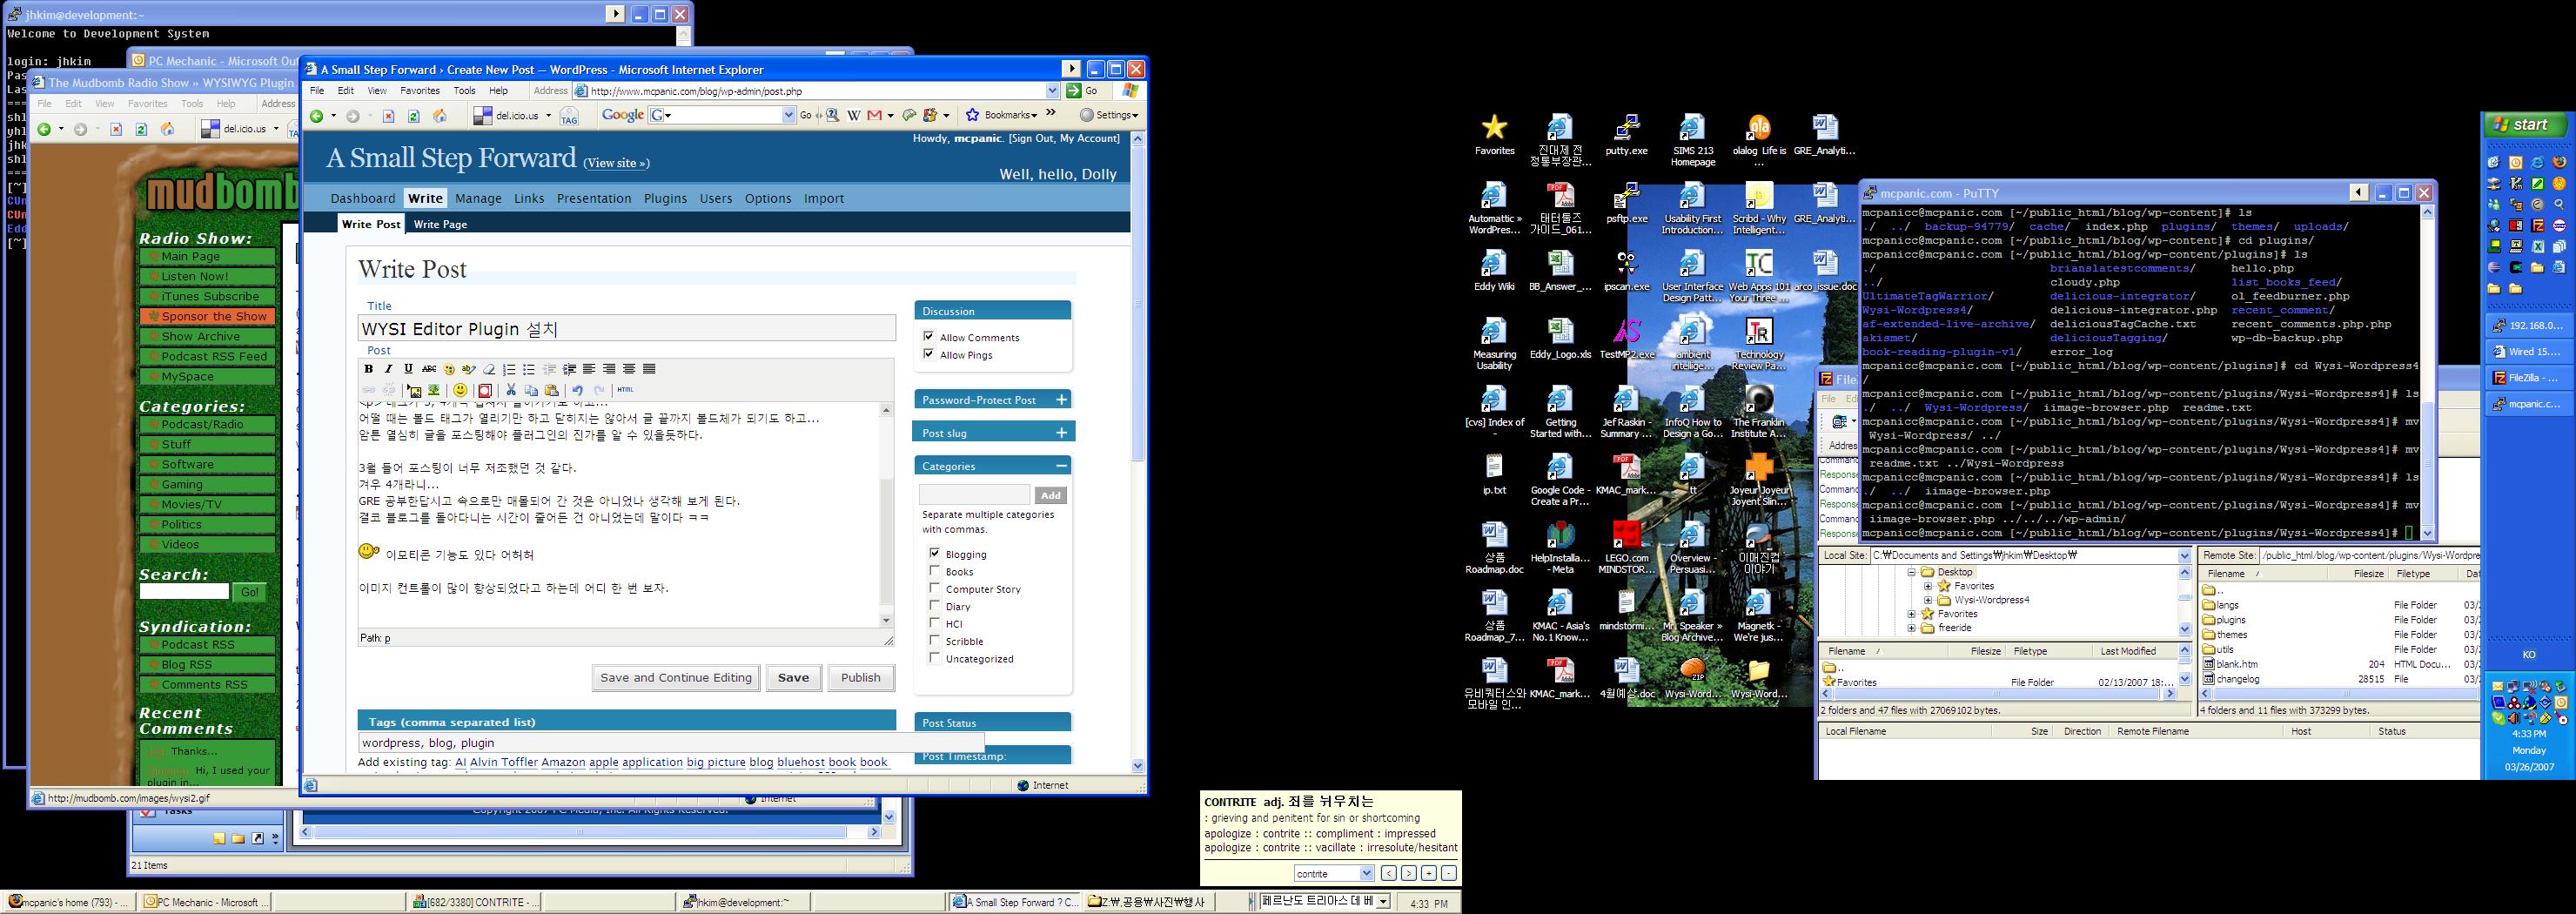2576x914 pixels.
Task: Apply bold in WordPress post editor
Action: (369, 369)
